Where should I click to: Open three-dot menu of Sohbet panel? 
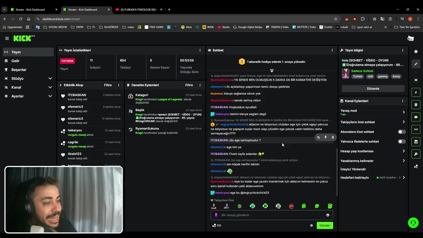[332, 50]
